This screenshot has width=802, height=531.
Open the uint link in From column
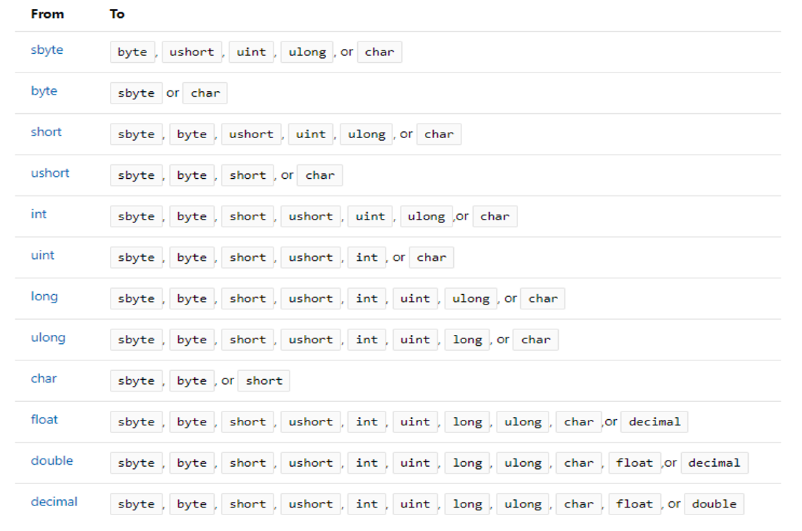click(43, 255)
